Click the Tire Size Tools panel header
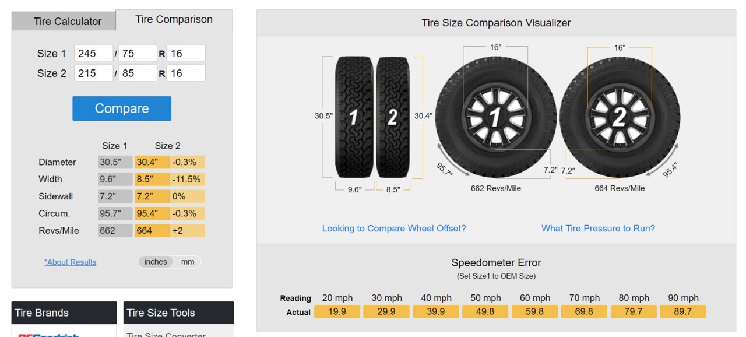 coord(179,313)
